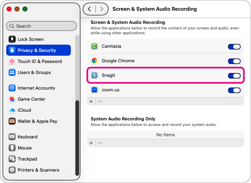Click the Internet Accounts @ icon
The width and height of the screenshot is (251, 183).
(x=12, y=88)
